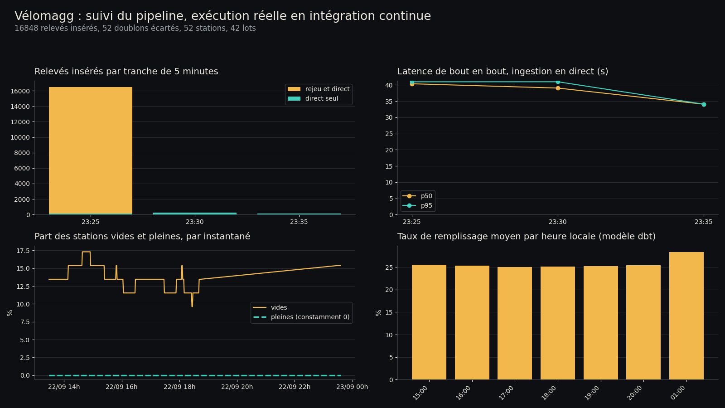Click the 23:35 label on the latency chart
Viewport: 725px width, 408px height.
click(704, 222)
